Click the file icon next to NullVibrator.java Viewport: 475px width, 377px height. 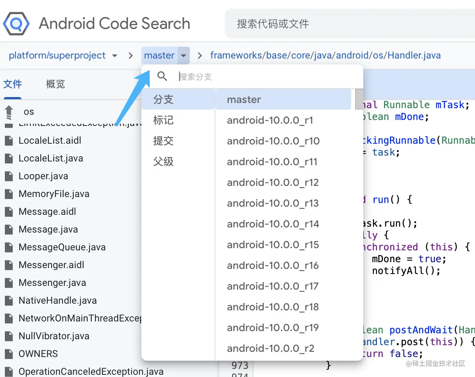9,336
